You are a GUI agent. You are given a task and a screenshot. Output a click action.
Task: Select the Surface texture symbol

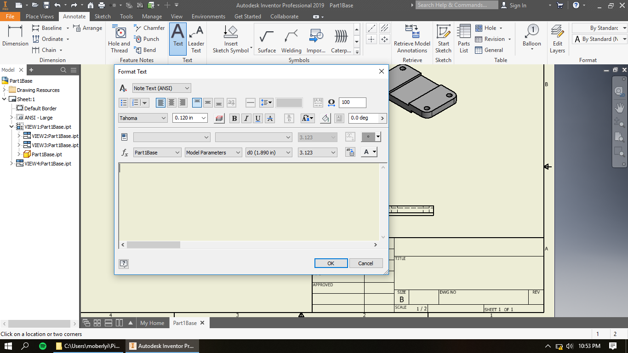coord(267,40)
